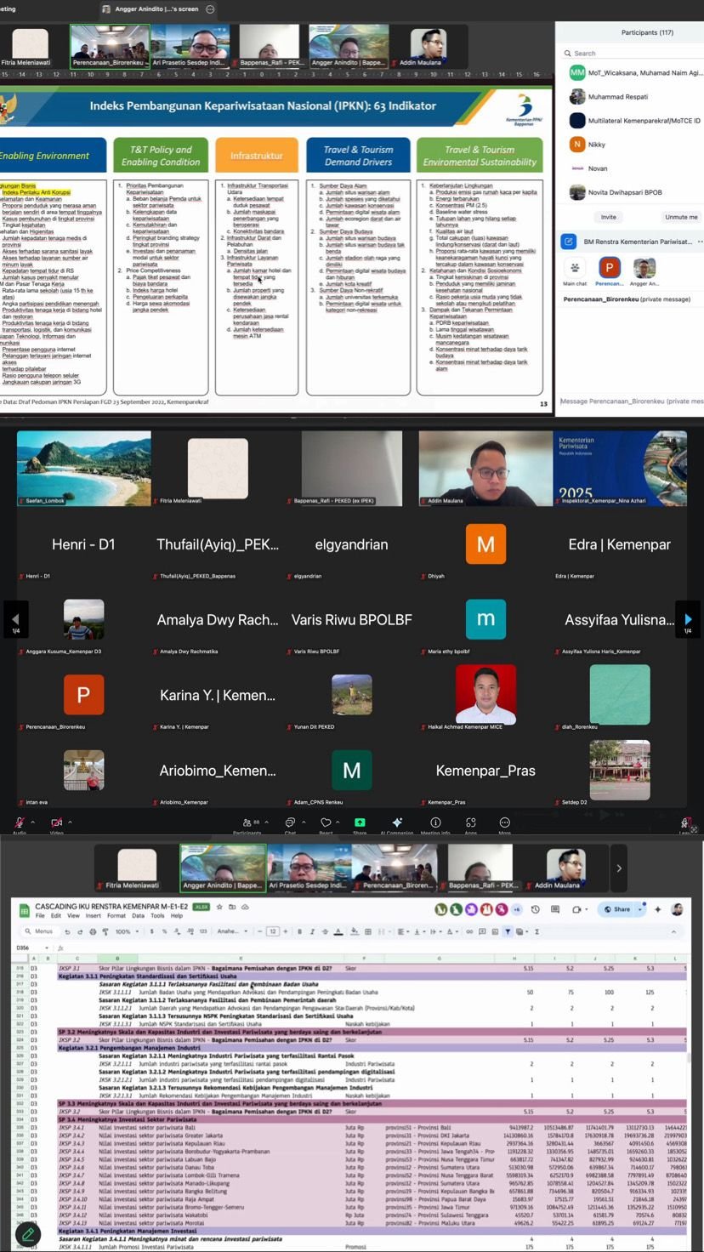Click the green Share screen icon

360,823
